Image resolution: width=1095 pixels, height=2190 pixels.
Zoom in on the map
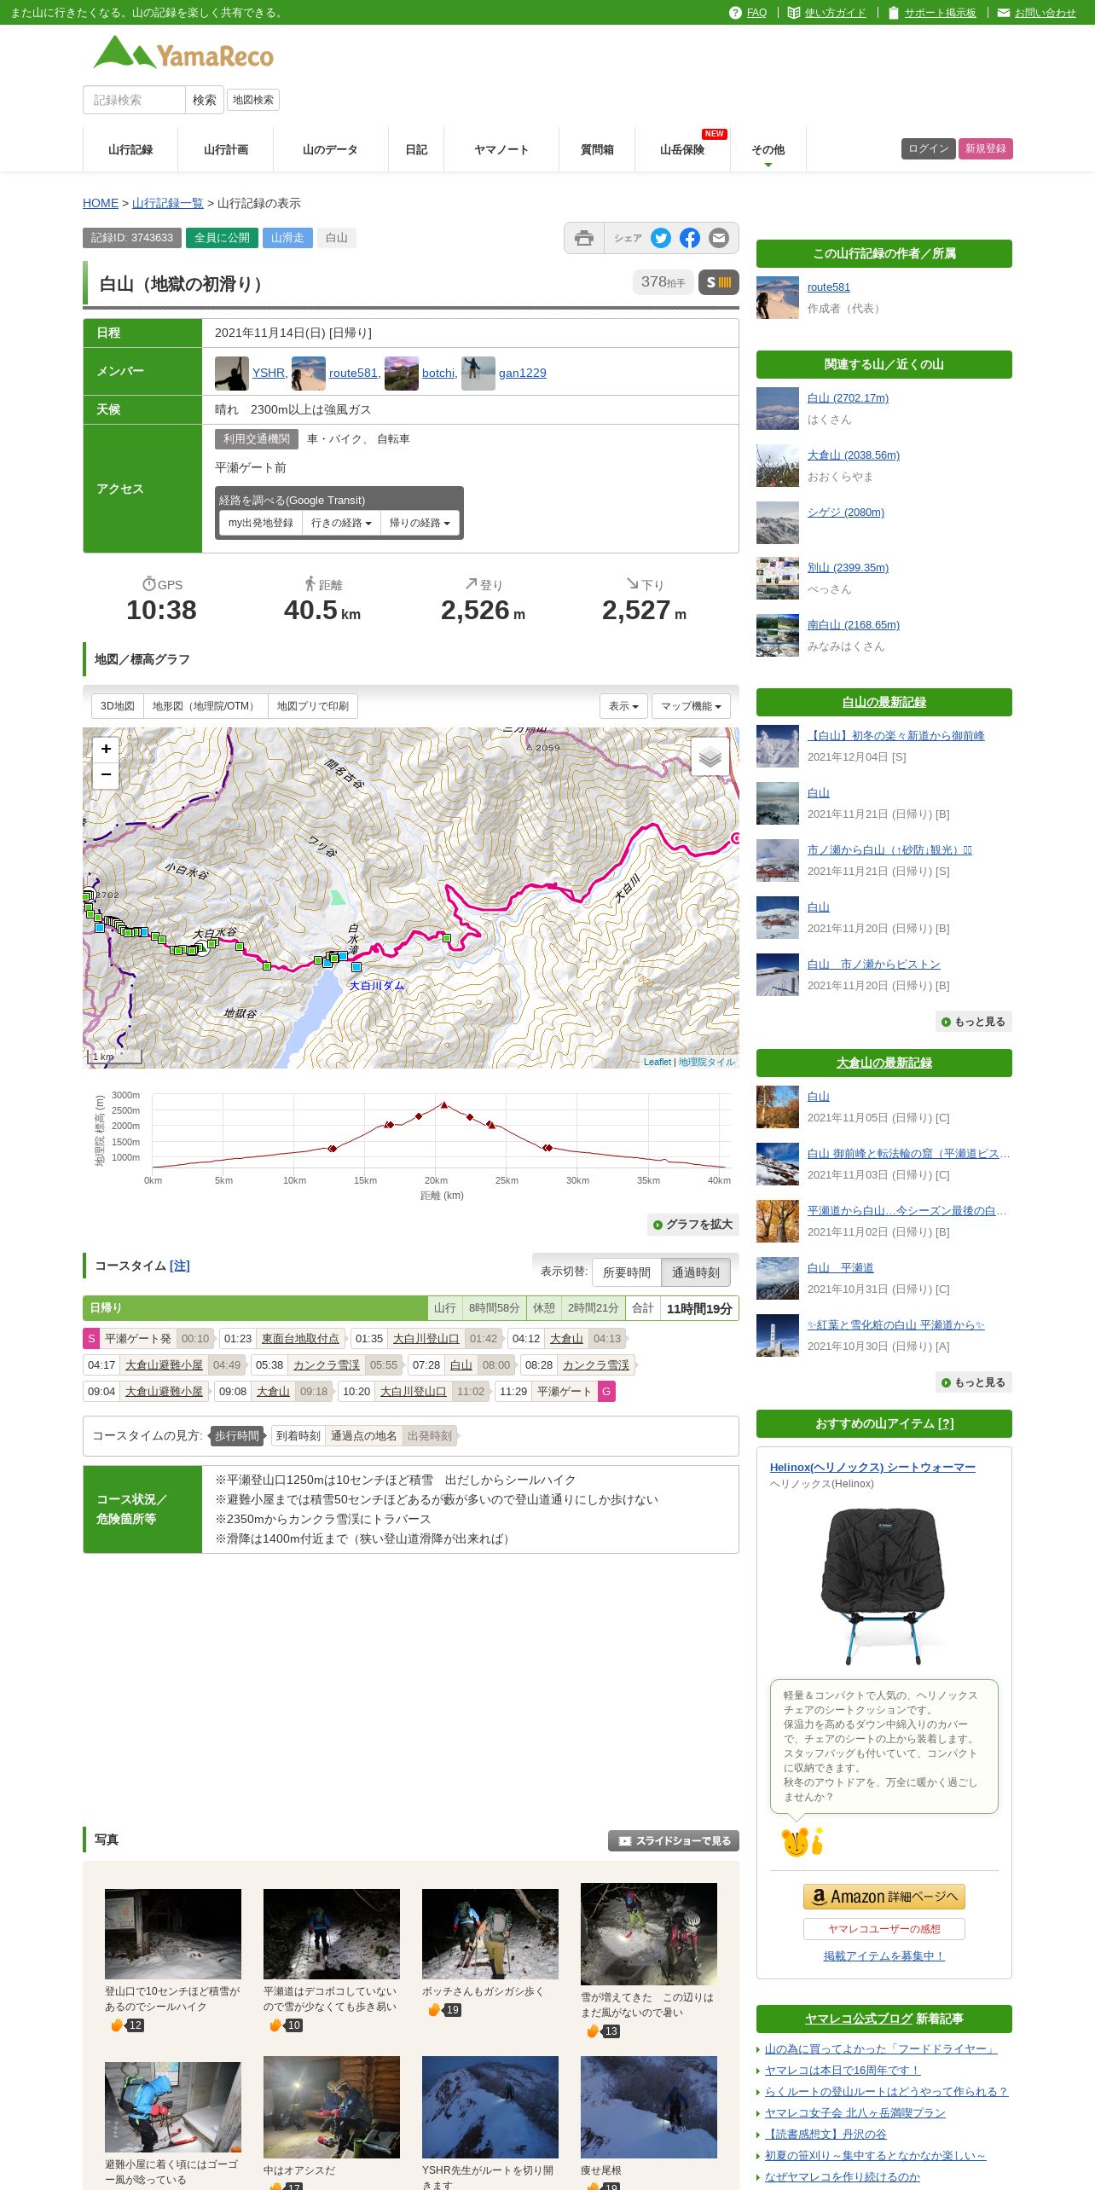(x=106, y=749)
